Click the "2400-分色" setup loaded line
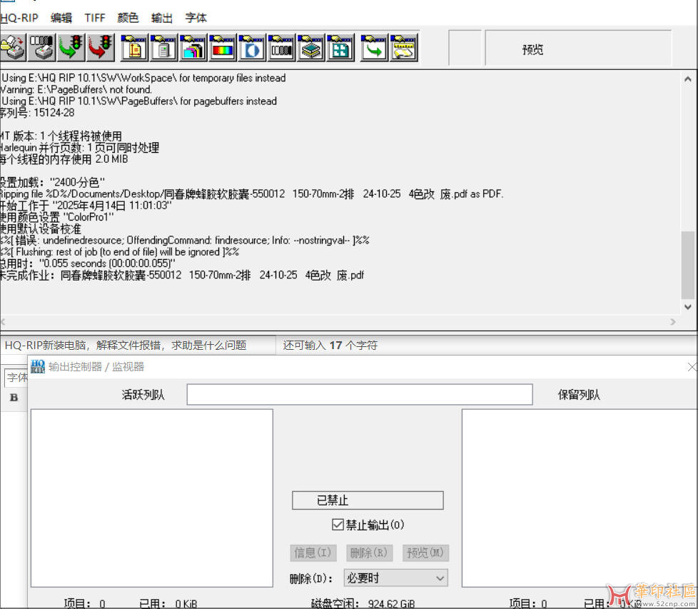This screenshot has height=609, width=698. (53, 183)
